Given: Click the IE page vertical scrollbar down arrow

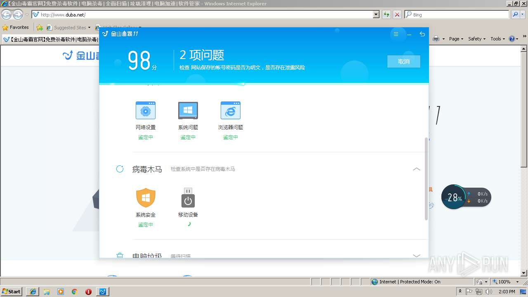Looking at the screenshot, I should coord(524,273).
